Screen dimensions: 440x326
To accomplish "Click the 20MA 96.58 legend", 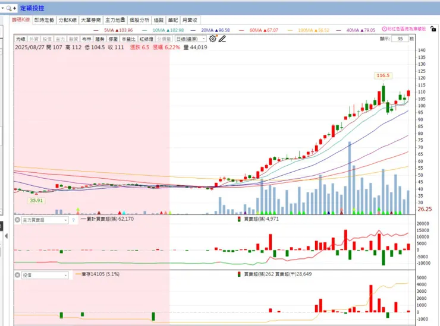I will [210, 30].
